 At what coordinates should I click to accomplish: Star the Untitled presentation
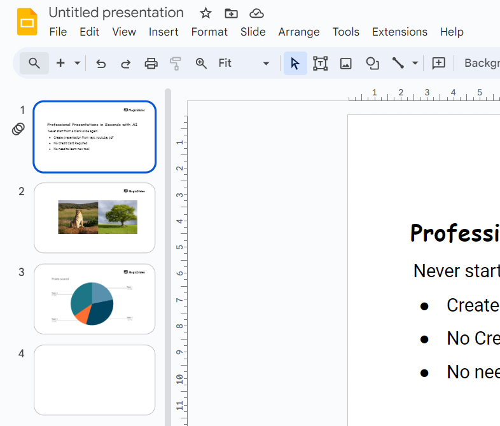(205, 13)
